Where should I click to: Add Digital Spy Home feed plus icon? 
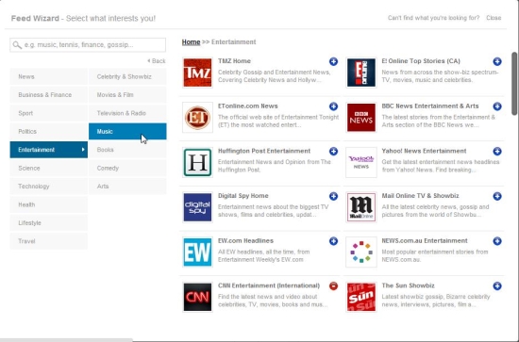point(333,196)
